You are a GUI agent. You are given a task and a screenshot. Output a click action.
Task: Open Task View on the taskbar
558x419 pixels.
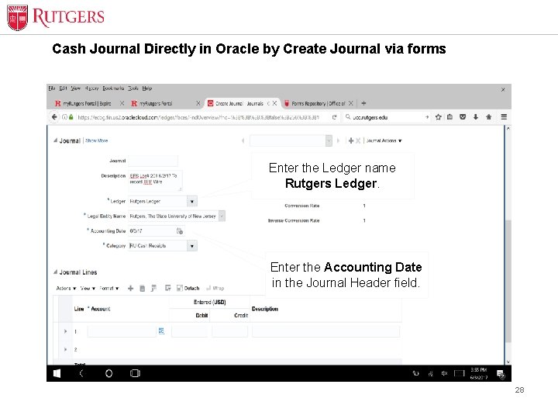[135, 373]
